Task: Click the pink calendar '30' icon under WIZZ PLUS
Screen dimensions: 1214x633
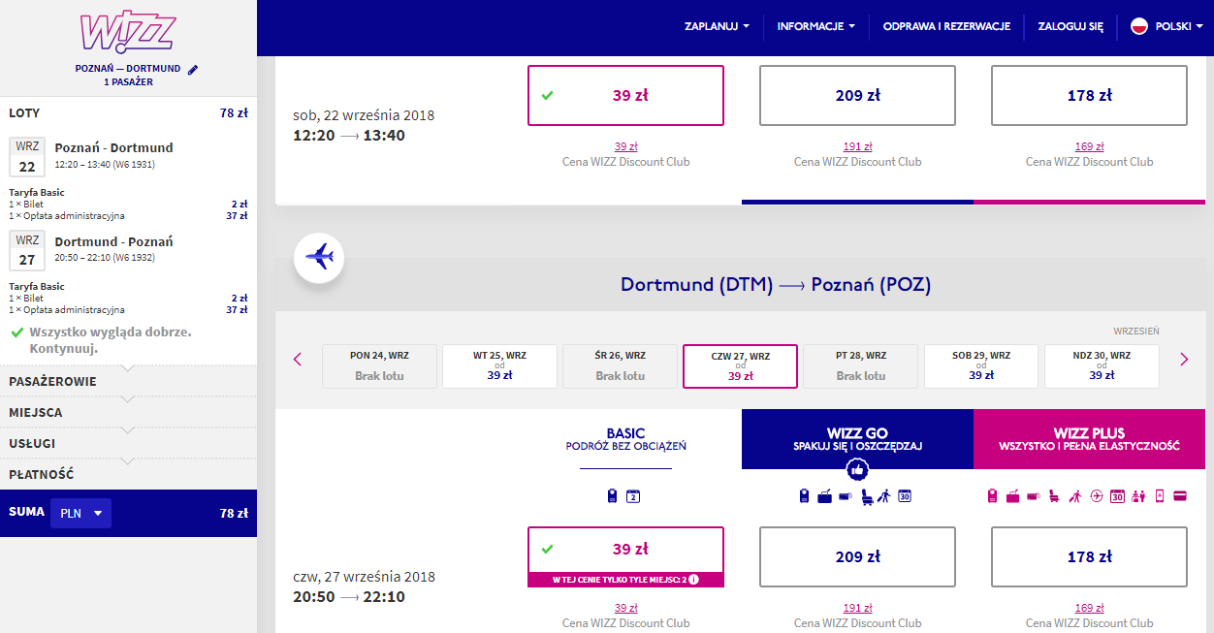Action: click(x=1117, y=496)
